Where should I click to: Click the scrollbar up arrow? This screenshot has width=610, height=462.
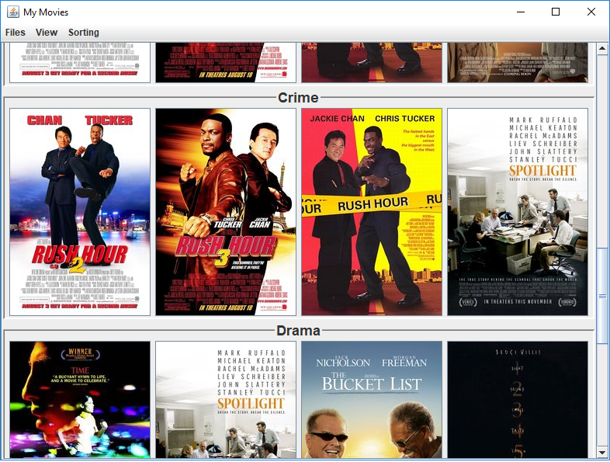(602, 49)
